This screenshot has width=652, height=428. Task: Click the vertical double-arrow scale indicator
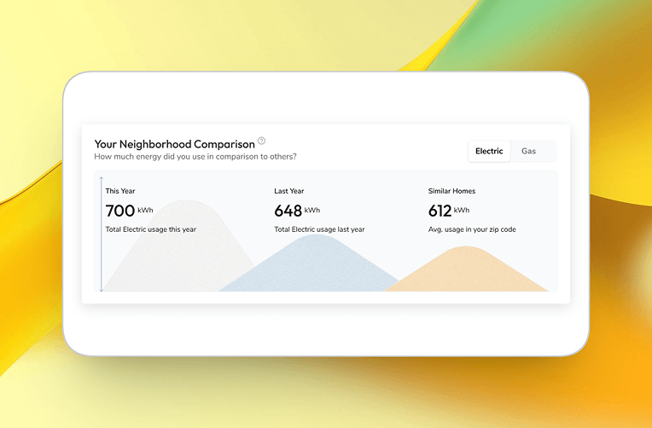tap(102, 233)
